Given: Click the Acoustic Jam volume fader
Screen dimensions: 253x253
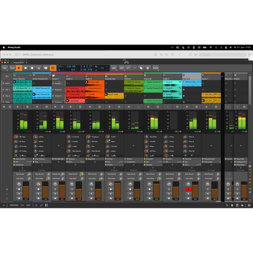Looking at the screenshot, I should coord(117,190).
